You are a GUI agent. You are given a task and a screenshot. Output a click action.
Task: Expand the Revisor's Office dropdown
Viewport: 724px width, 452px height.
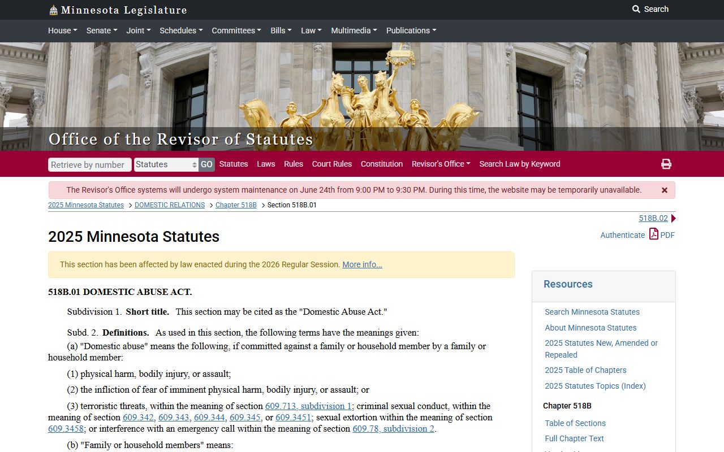pos(441,164)
